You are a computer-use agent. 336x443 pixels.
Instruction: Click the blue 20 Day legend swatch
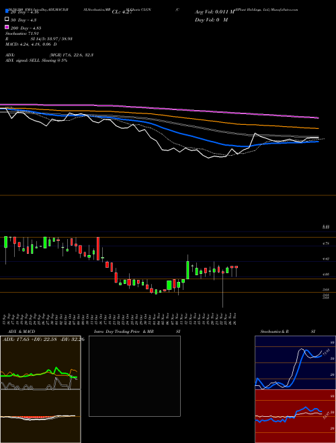[x=7, y=11]
